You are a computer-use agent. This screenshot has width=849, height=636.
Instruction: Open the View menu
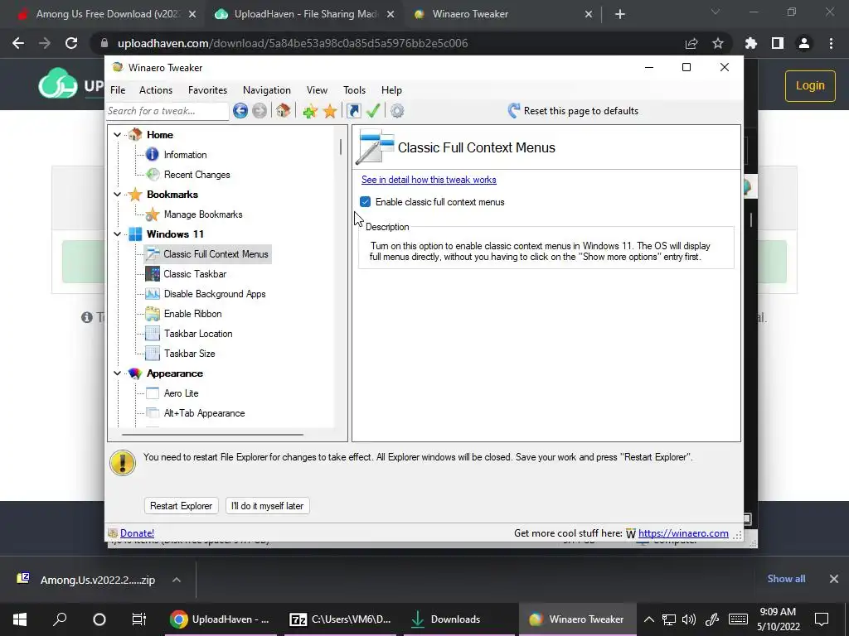click(x=317, y=90)
